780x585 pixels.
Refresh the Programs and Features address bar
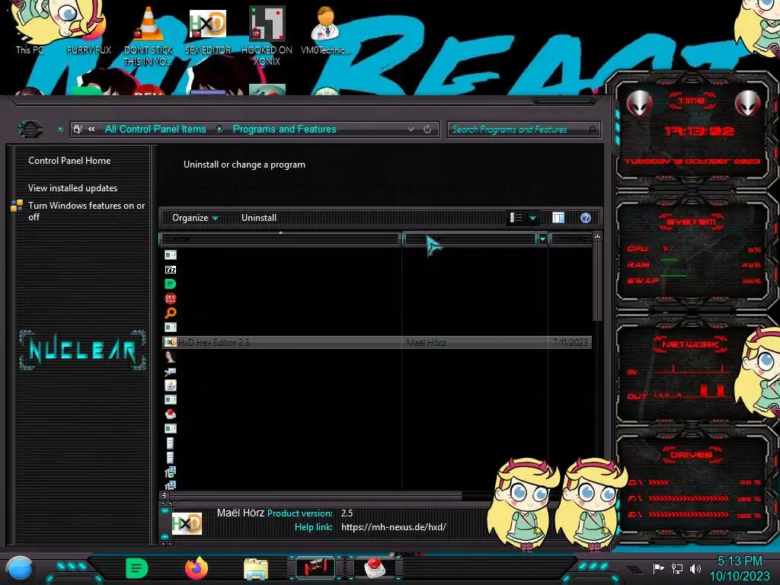[427, 129]
